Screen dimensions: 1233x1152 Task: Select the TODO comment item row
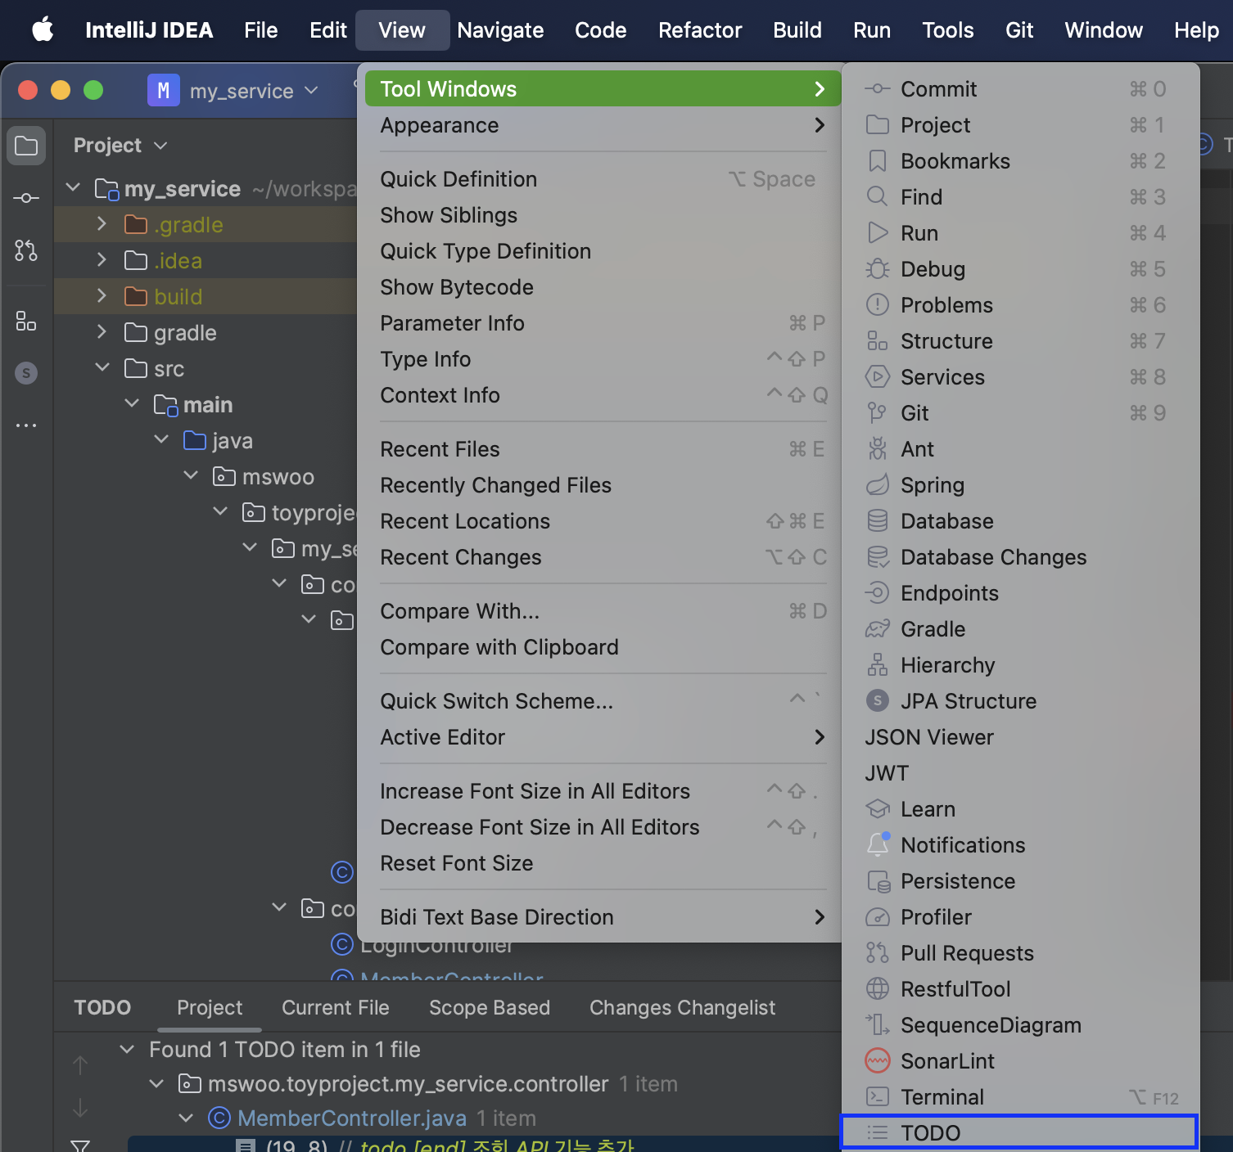coord(483,1145)
